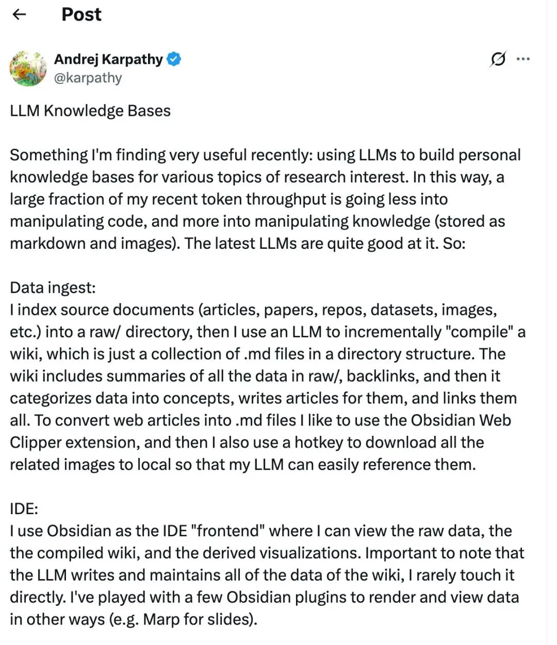Viewport: 557px width, 645px height.
Task: Click the Post page heading
Action: pos(81,14)
